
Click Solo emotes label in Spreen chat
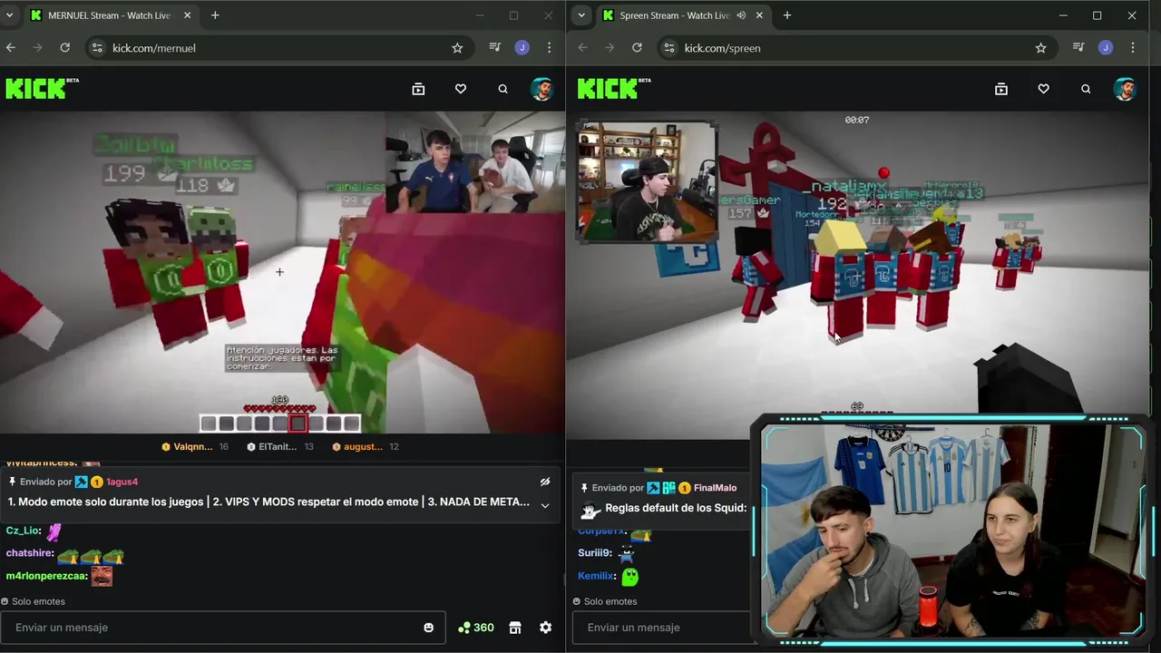tap(610, 601)
